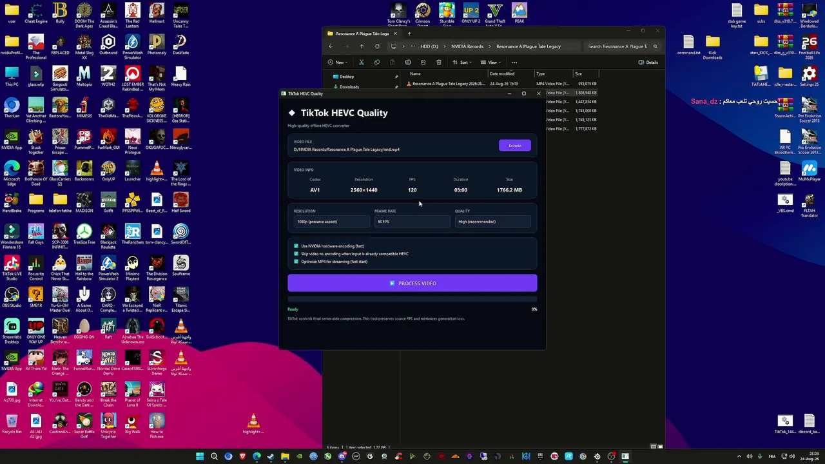Select the Microsoft Edge desktop icon

click(x=12, y=173)
